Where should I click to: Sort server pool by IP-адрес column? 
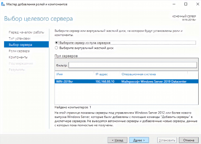102,74
